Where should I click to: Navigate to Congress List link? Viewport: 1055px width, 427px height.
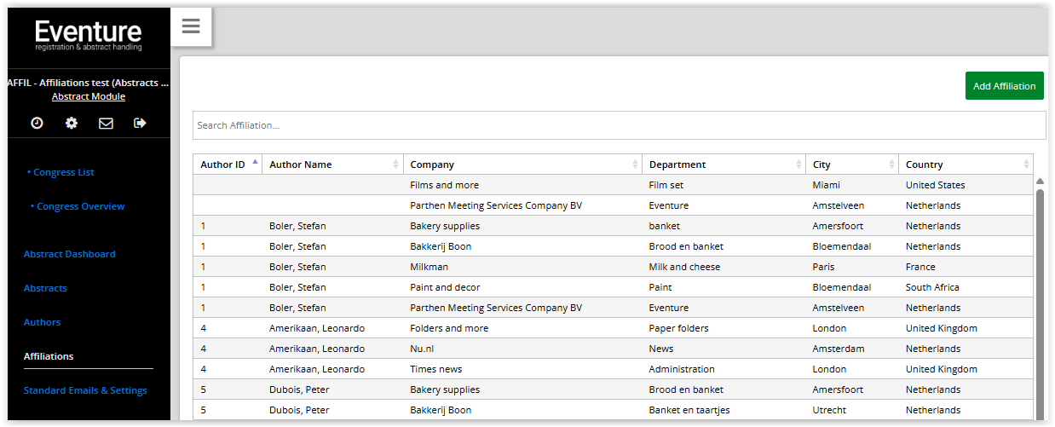tap(64, 172)
